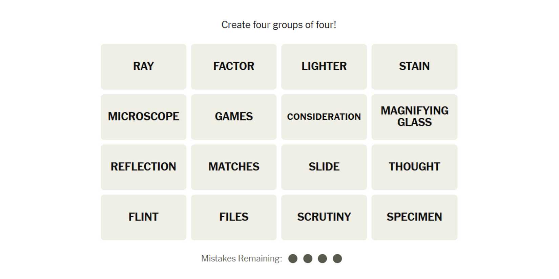This screenshot has width=559, height=279.
Task: Select the MATCHES tile
Action: (x=234, y=167)
